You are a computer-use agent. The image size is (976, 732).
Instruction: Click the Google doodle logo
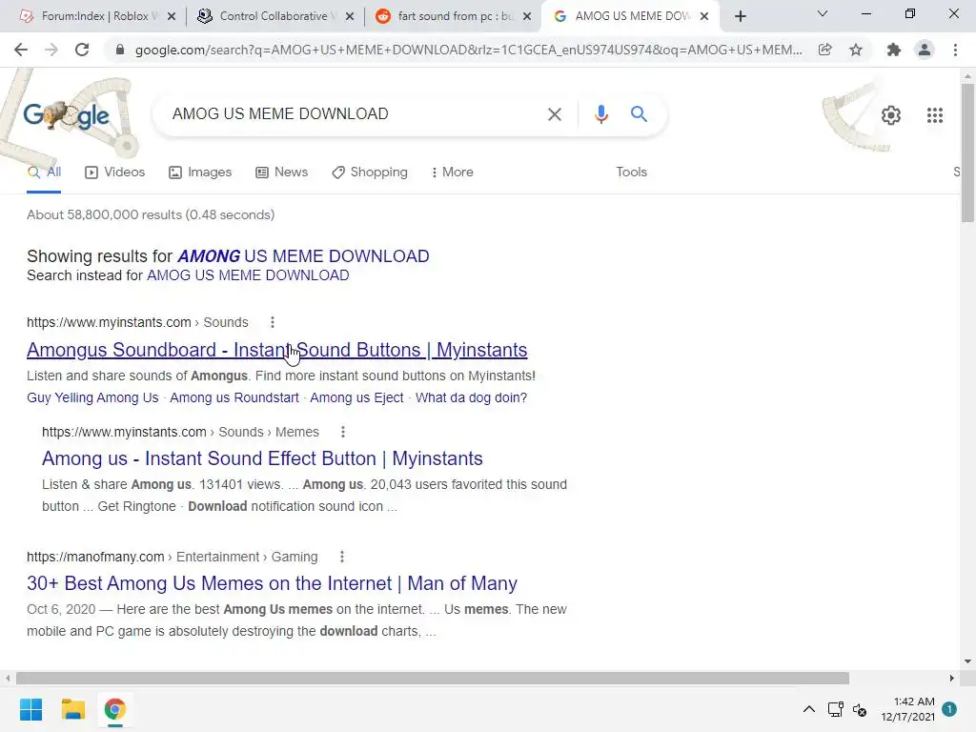[x=67, y=114]
